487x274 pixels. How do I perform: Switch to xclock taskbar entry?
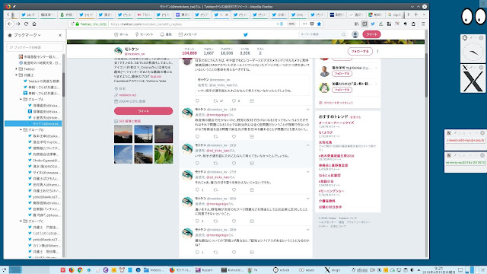[x=282, y=270]
